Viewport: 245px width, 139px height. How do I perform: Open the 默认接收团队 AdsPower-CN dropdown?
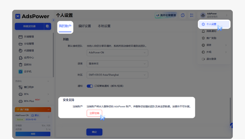[x=117, y=53]
